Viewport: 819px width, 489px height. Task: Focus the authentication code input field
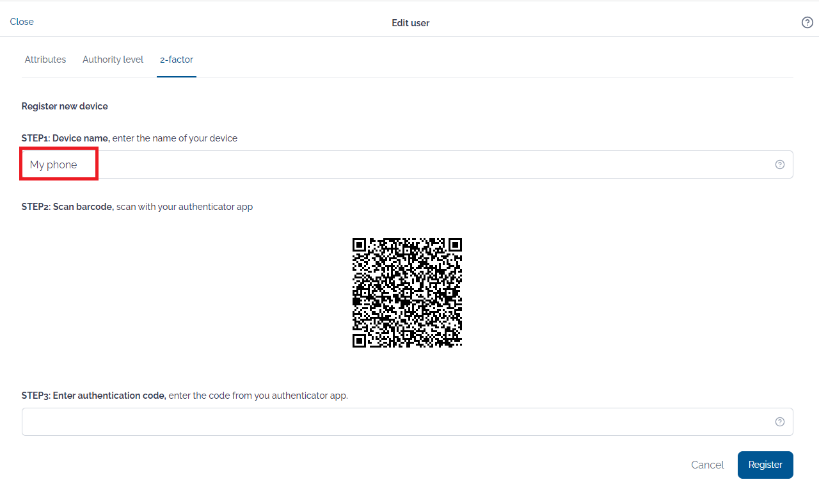point(407,422)
